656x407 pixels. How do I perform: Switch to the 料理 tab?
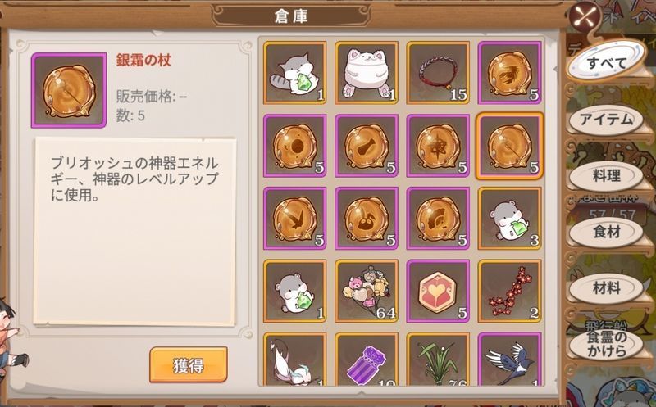606,176
